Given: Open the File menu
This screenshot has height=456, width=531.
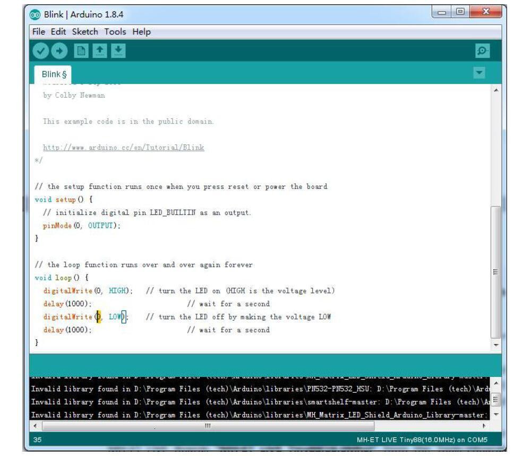Looking at the screenshot, I should click(x=39, y=31).
